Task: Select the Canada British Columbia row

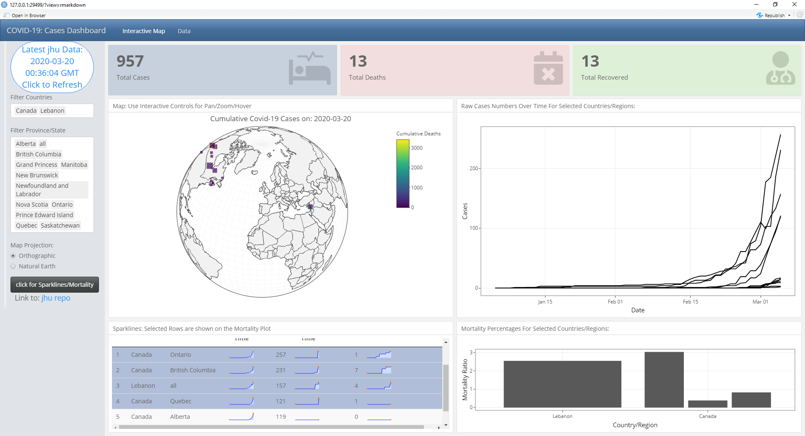Action: coord(277,370)
